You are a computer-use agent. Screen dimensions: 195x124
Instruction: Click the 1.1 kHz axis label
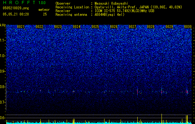(2, 40)
